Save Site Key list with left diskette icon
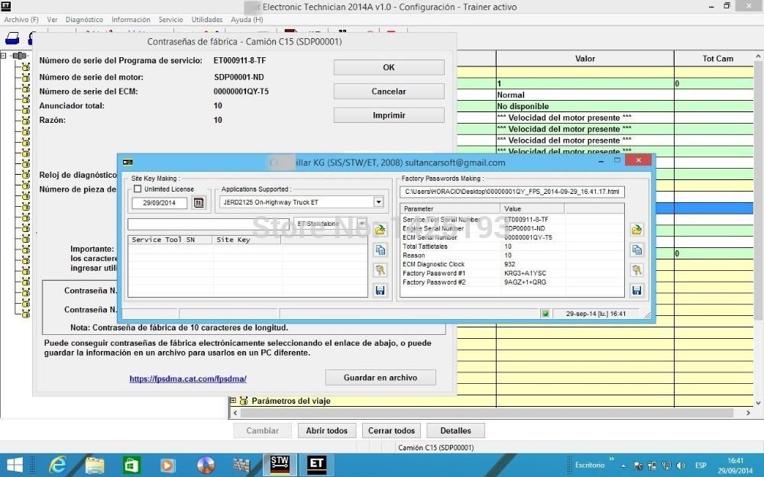Image resolution: width=764 pixels, height=477 pixels. click(380, 290)
